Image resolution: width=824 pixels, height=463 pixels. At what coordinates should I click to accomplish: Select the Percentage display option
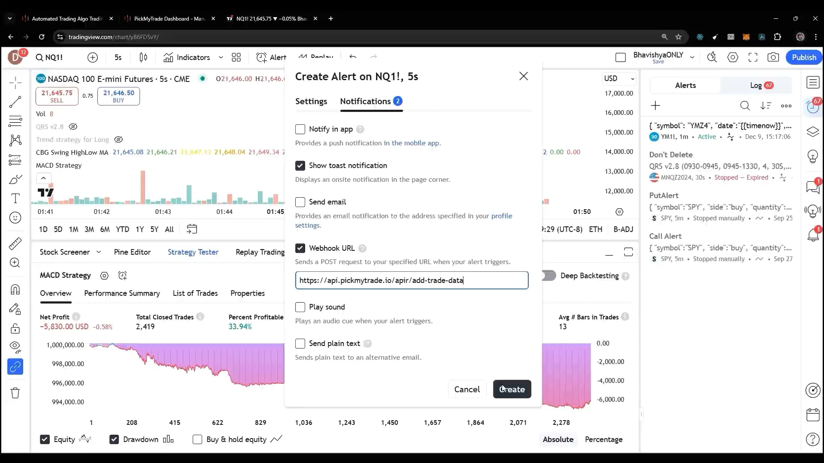(x=603, y=439)
